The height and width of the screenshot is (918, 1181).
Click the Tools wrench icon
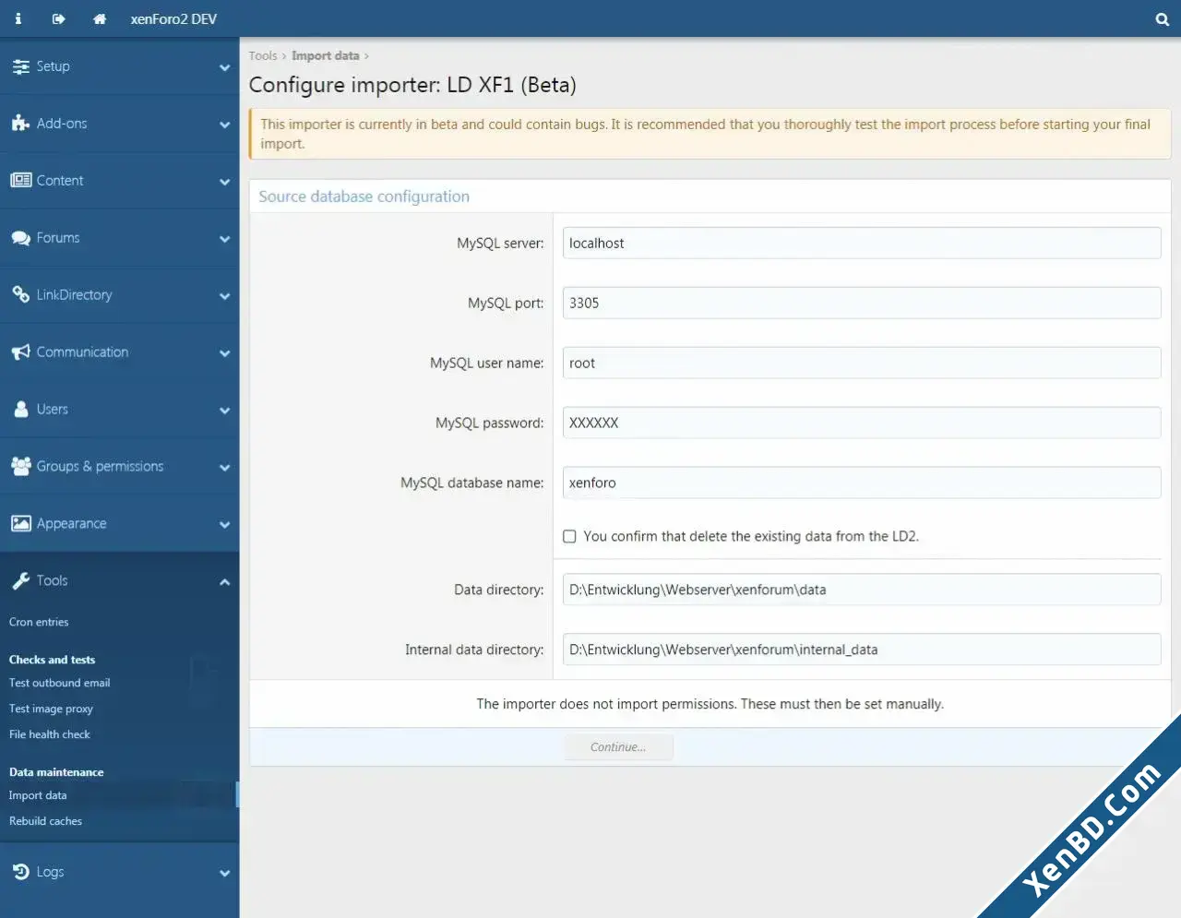click(20, 581)
